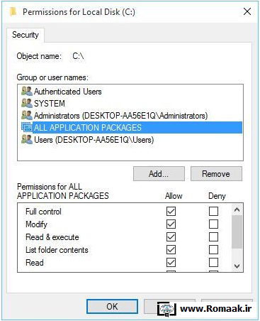
Task: Uncheck Allow for Read & execute
Action: coord(171,236)
